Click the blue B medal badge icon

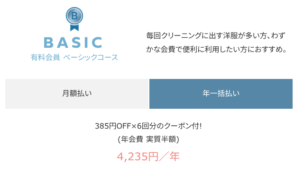click(x=74, y=19)
